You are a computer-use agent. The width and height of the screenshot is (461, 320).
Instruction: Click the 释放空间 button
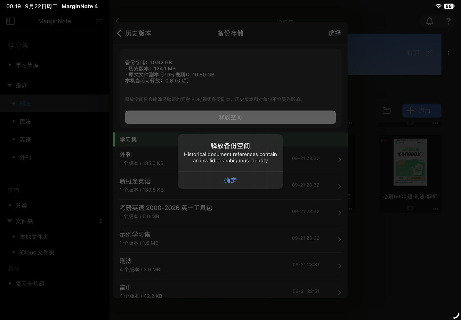tap(230, 117)
